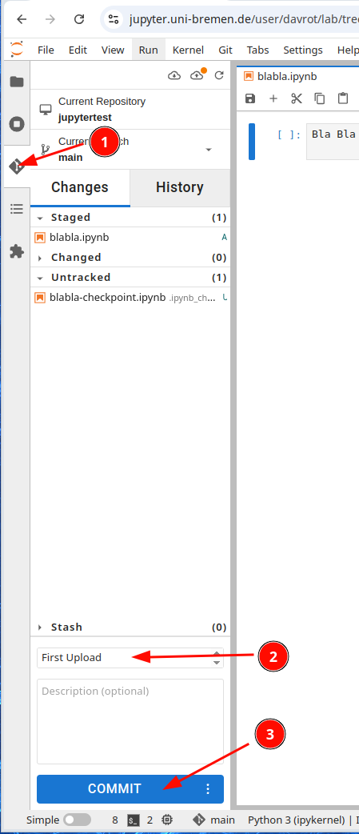Focus the Description (optional) text box
This screenshot has height=834, width=359.
(x=130, y=721)
